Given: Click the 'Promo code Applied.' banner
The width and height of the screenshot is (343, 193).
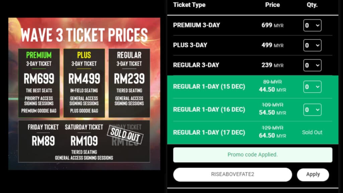Looking at the screenshot, I should [x=253, y=155].
